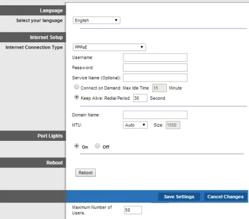The image size is (249, 219).
Task: Click the Reboot section header
Action: [x=33, y=163]
